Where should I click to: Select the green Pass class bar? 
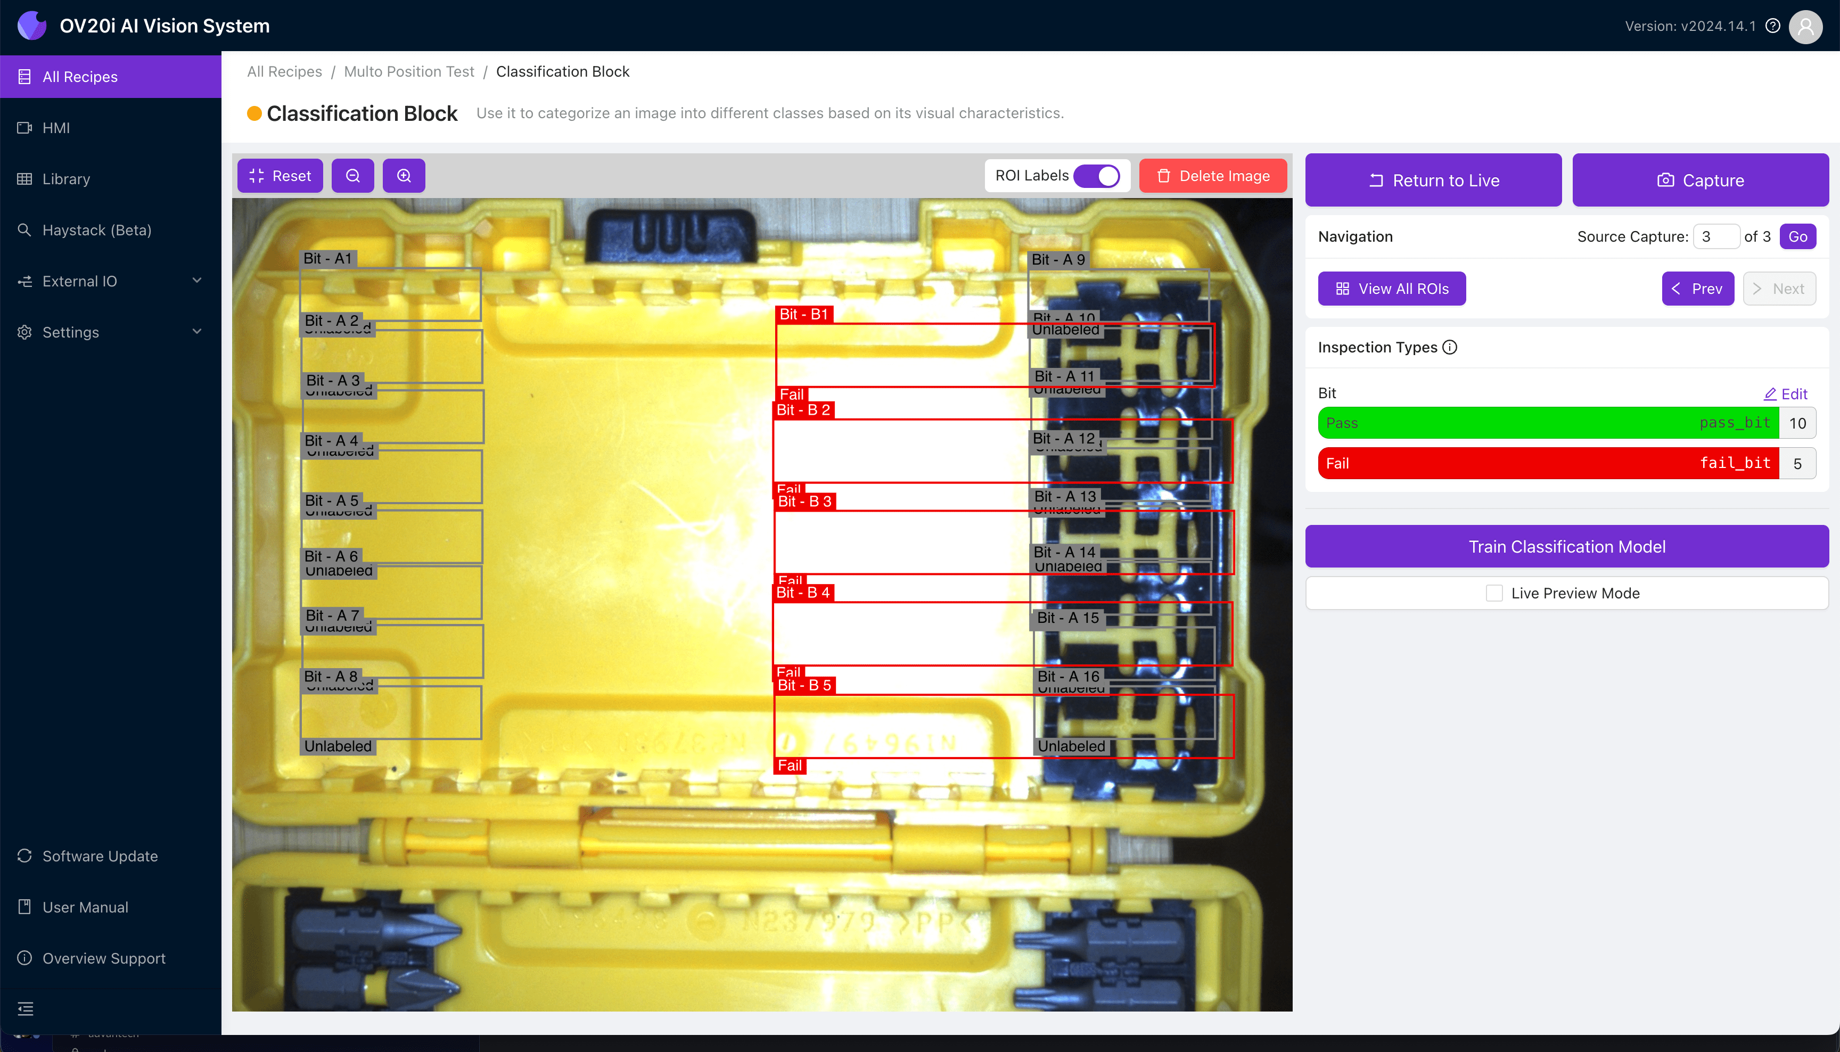pos(1547,423)
